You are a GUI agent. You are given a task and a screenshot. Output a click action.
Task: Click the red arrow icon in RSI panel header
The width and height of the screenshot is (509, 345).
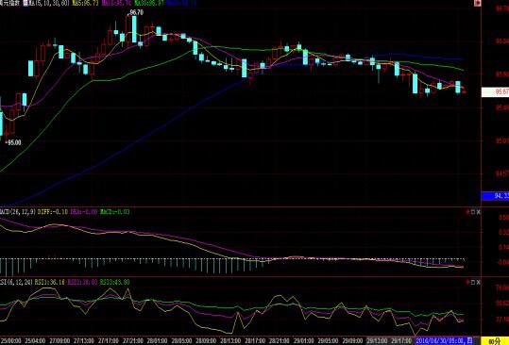(467, 282)
